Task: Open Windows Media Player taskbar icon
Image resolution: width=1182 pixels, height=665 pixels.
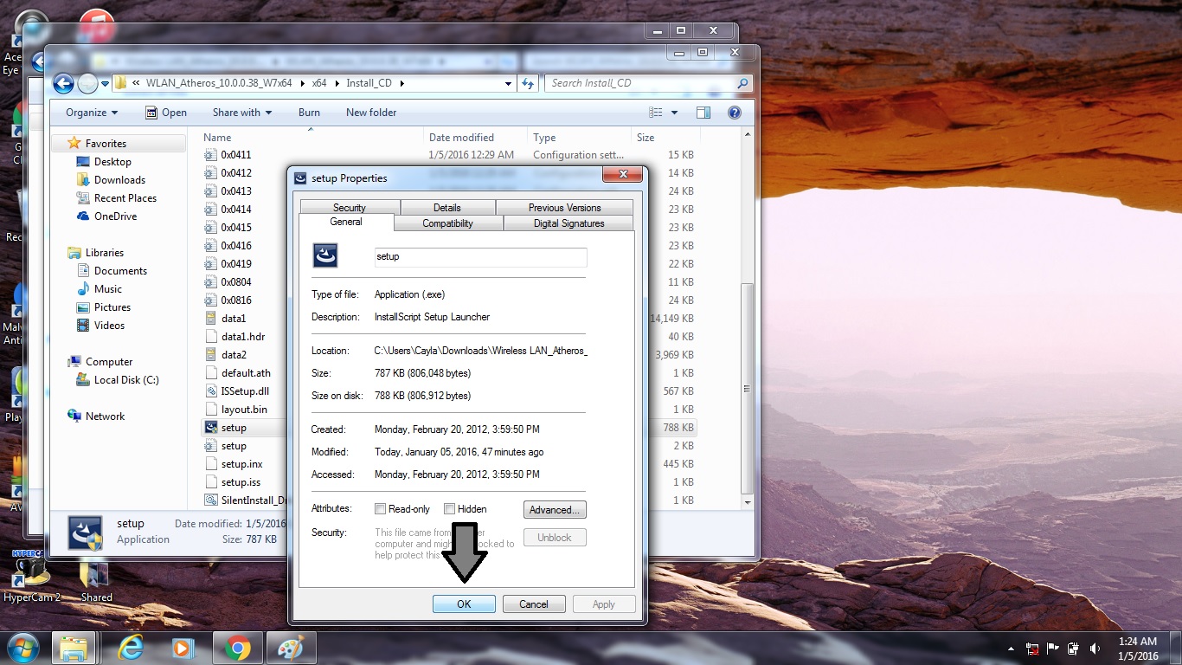Action: 182,648
